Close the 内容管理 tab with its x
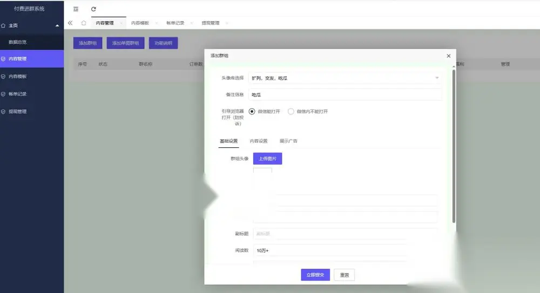 (121, 23)
